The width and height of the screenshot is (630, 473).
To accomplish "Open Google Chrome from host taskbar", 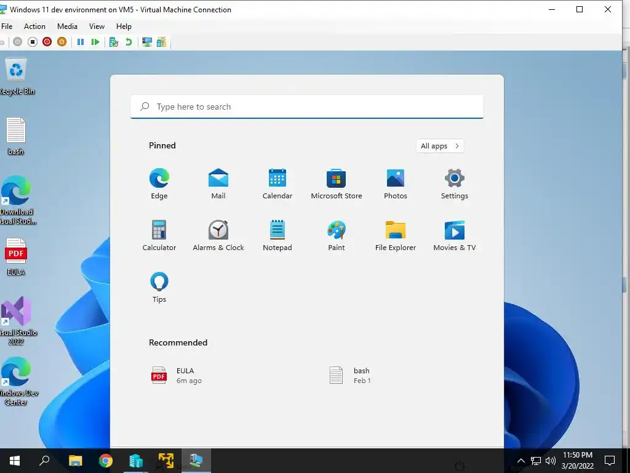I will coord(106,461).
